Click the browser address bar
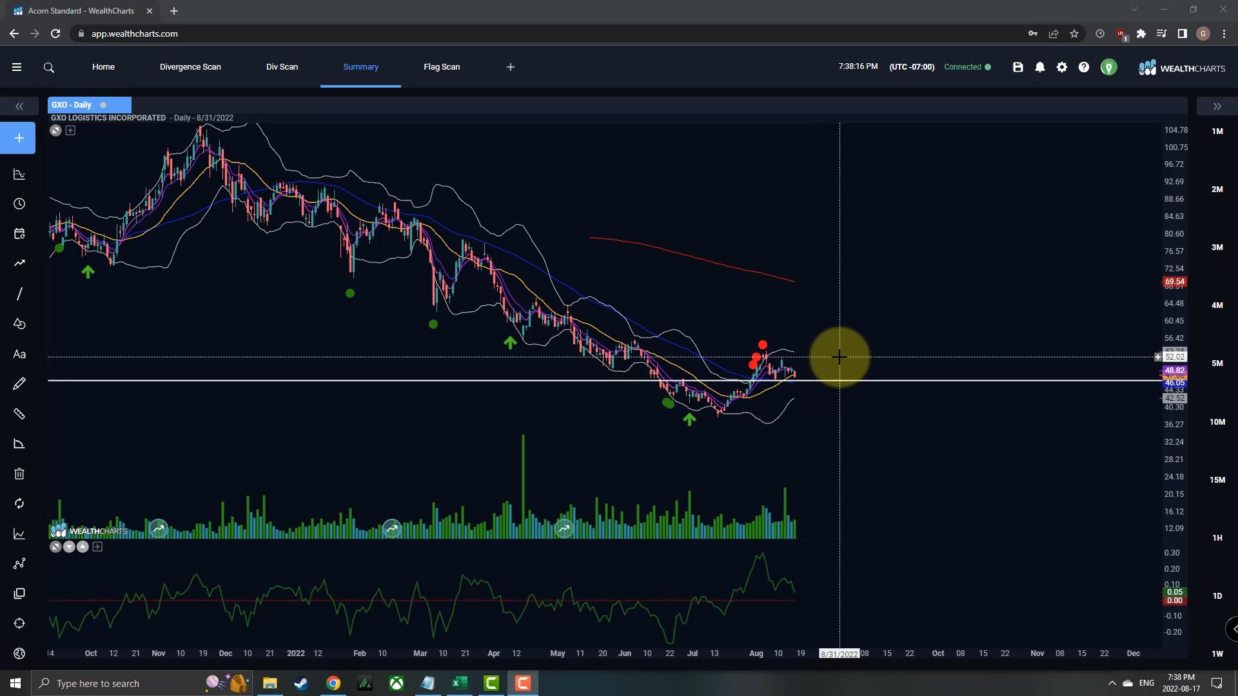 point(548,34)
